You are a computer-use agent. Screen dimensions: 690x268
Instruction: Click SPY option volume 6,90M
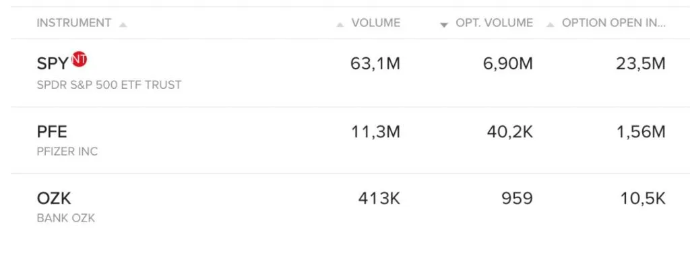(x=508, y=64)
